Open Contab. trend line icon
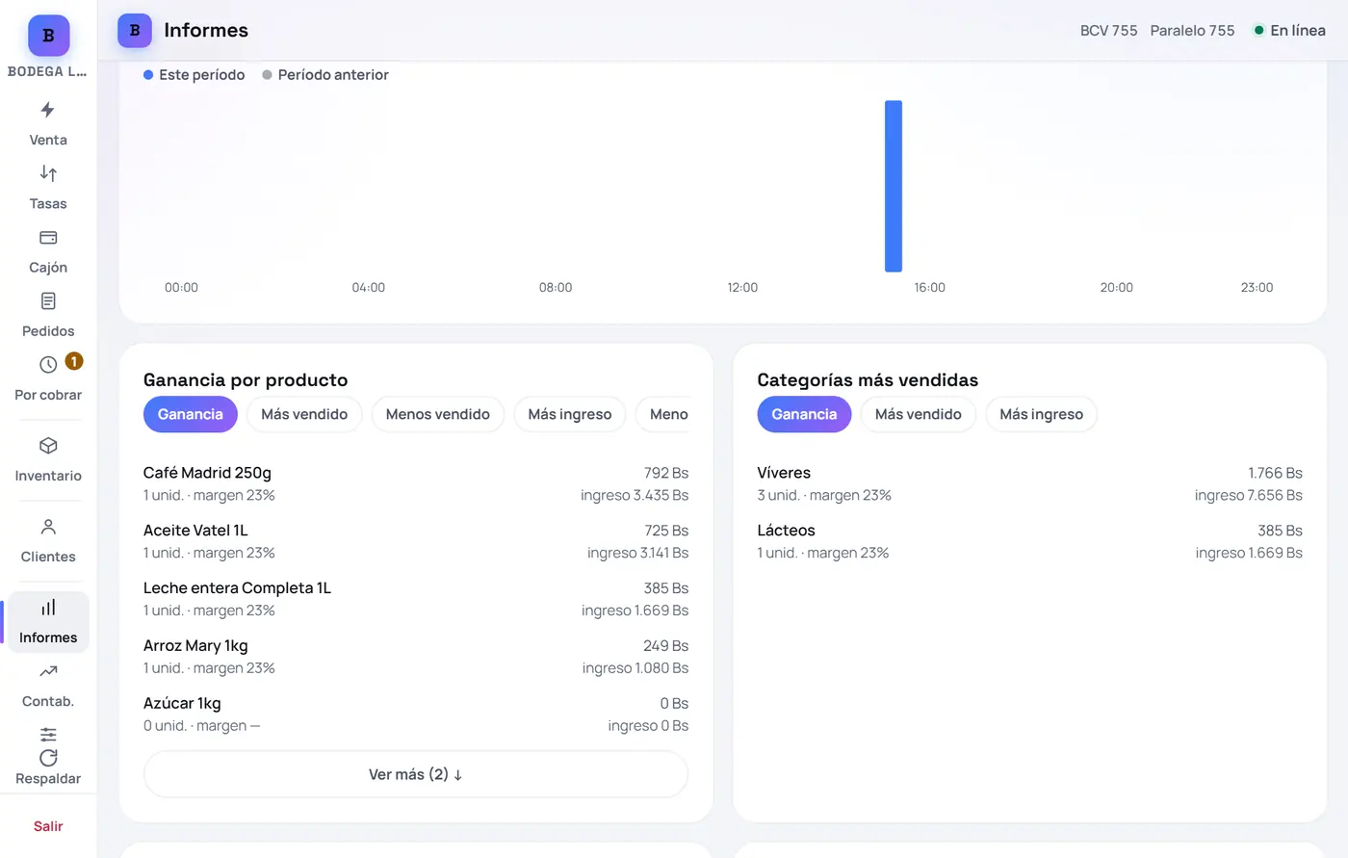Viewport: 1348px width, 858px height. 48,671
